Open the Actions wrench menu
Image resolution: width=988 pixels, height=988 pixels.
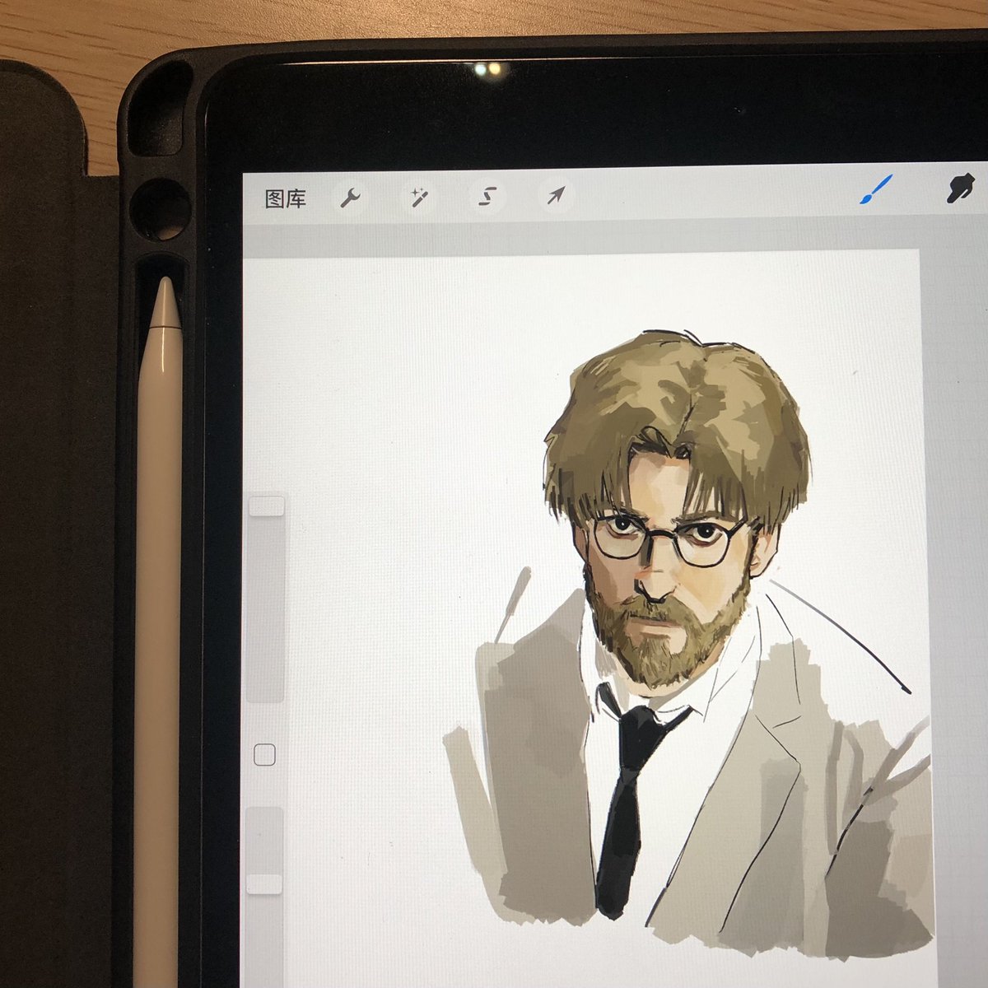[351, 198]
